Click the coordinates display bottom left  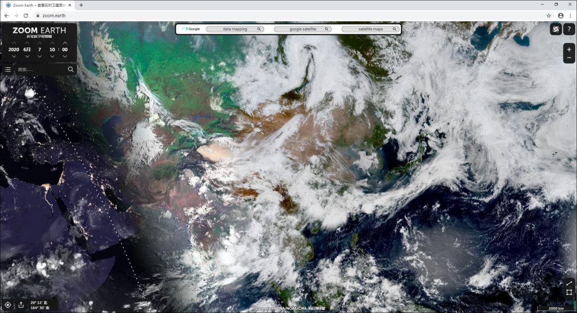[40, 305]
